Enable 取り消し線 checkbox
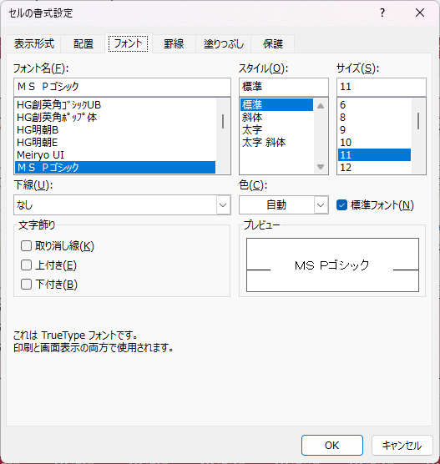 point(26,246)
